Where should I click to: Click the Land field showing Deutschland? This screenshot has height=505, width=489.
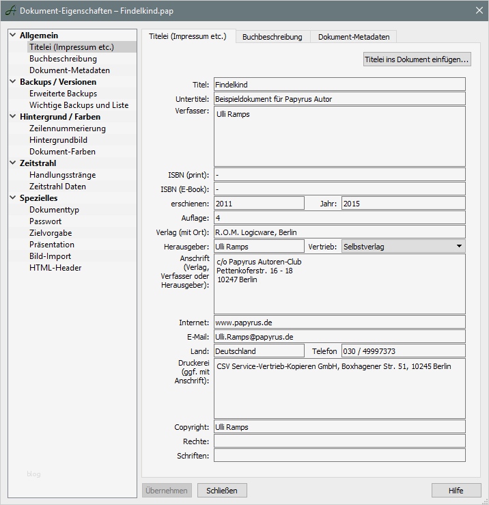tap(259, 351)
